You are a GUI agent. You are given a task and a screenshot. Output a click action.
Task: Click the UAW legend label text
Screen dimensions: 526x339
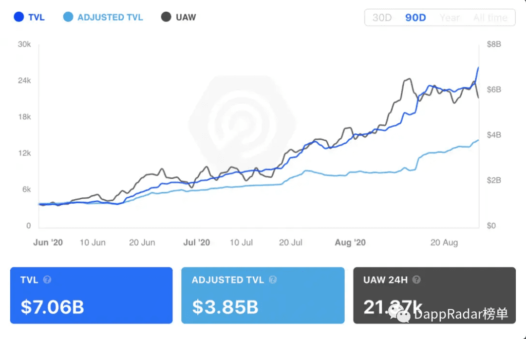click(x=186, y=17)
